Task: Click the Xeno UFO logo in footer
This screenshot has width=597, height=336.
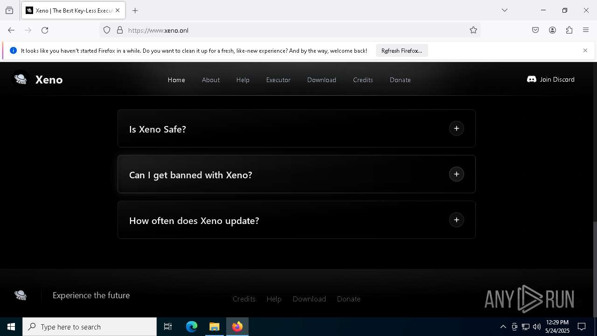Action: coord(21,295)
